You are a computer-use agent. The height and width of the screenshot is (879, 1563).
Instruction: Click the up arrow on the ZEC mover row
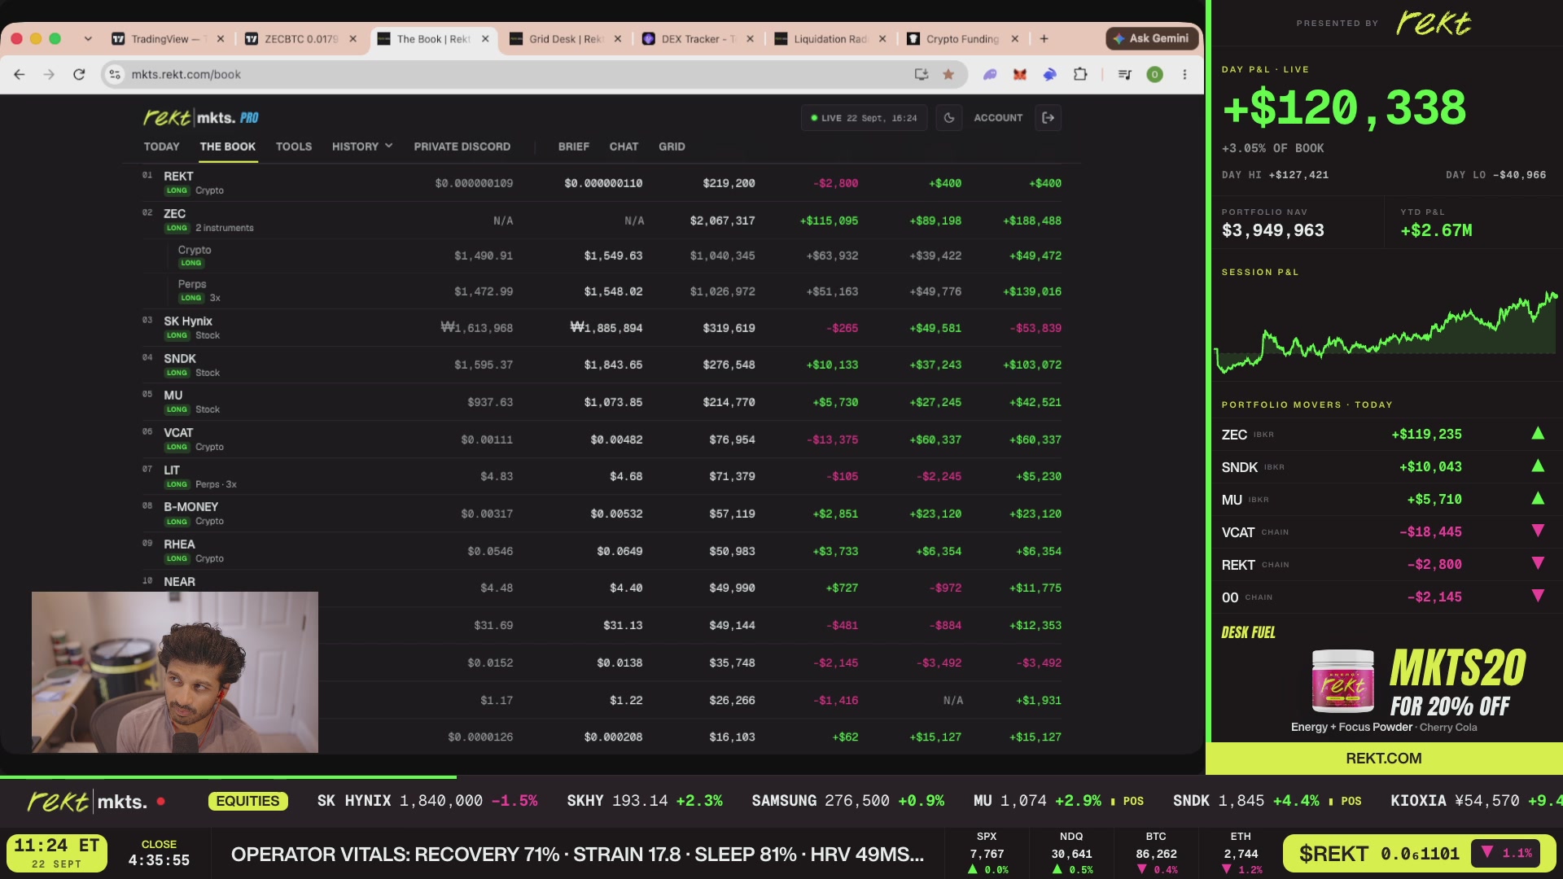pyautogui.click(x=1538, y=434)
